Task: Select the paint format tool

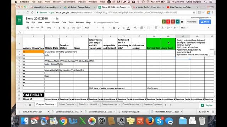Action: tap(42, 28)
